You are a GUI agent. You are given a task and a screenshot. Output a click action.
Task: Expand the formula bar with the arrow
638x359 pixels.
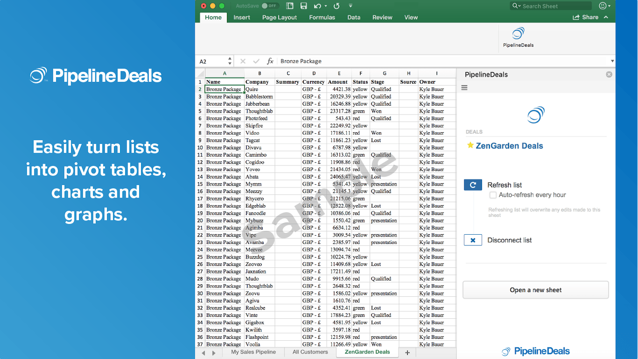(612, 61)
